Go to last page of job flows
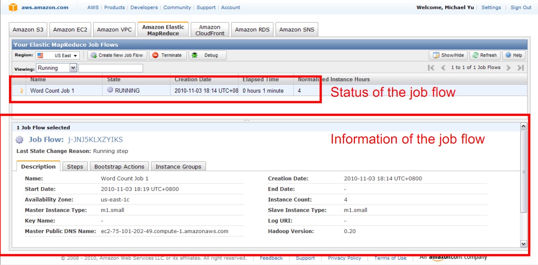The height and width of the screenshot is (265, 538). [x=520, y=67]
